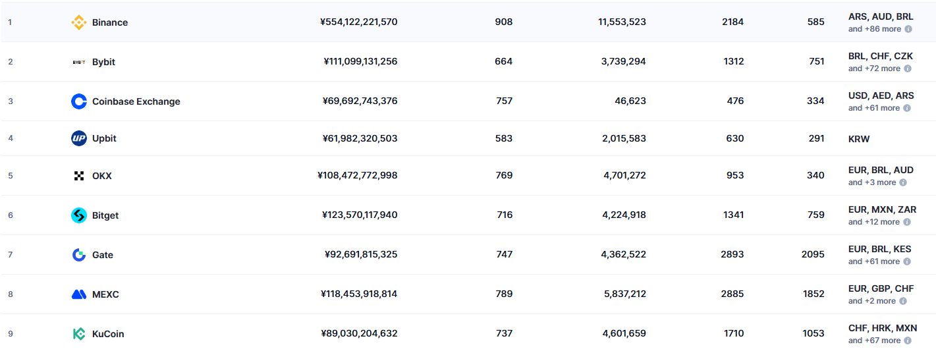
Task: Click the Bybit logo icon
Action: click(78, 62)
